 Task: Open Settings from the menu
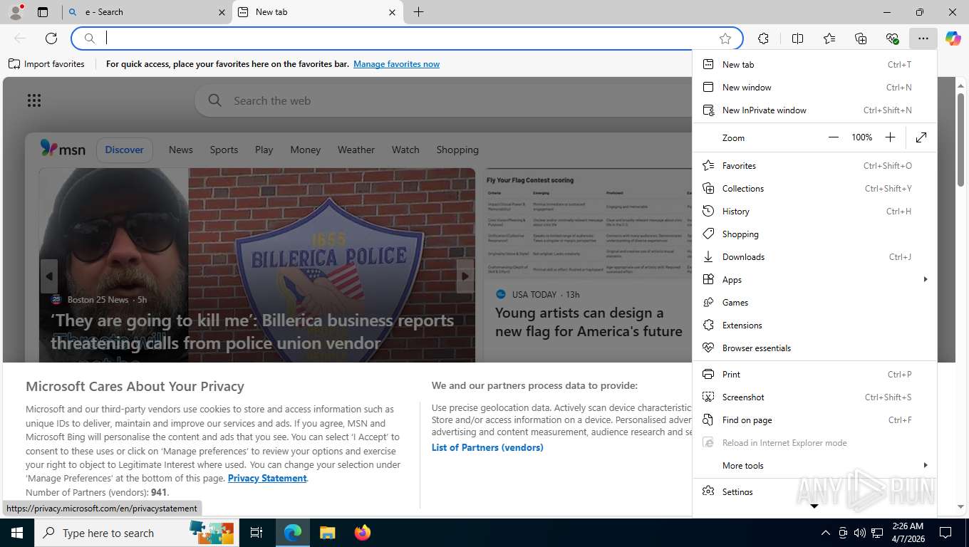(x=814, y=491)
